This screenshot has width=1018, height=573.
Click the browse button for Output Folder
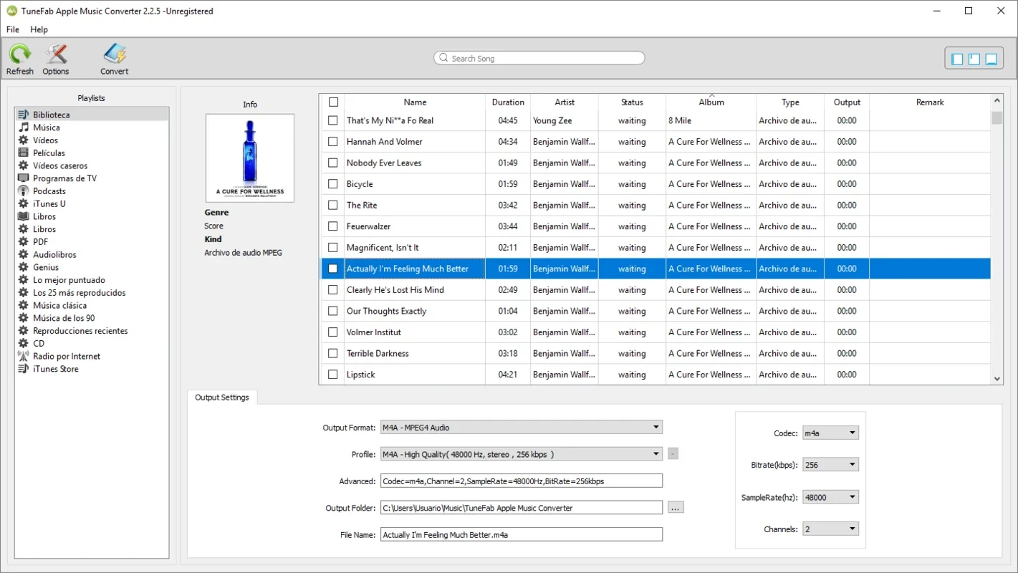[676, 508]
